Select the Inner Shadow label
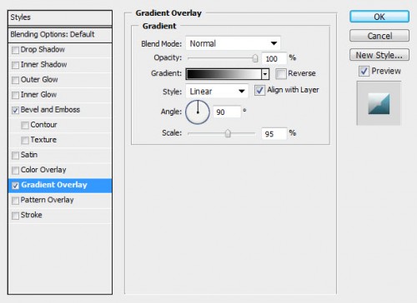 point(43,64)
